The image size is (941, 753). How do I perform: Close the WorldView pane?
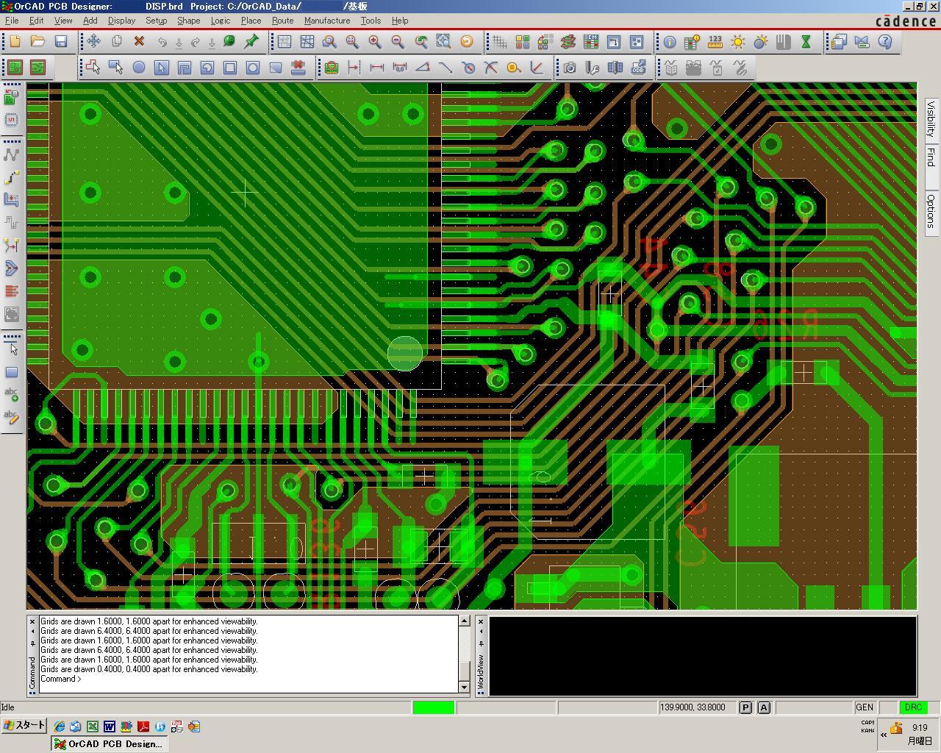(x=481, y=621)
